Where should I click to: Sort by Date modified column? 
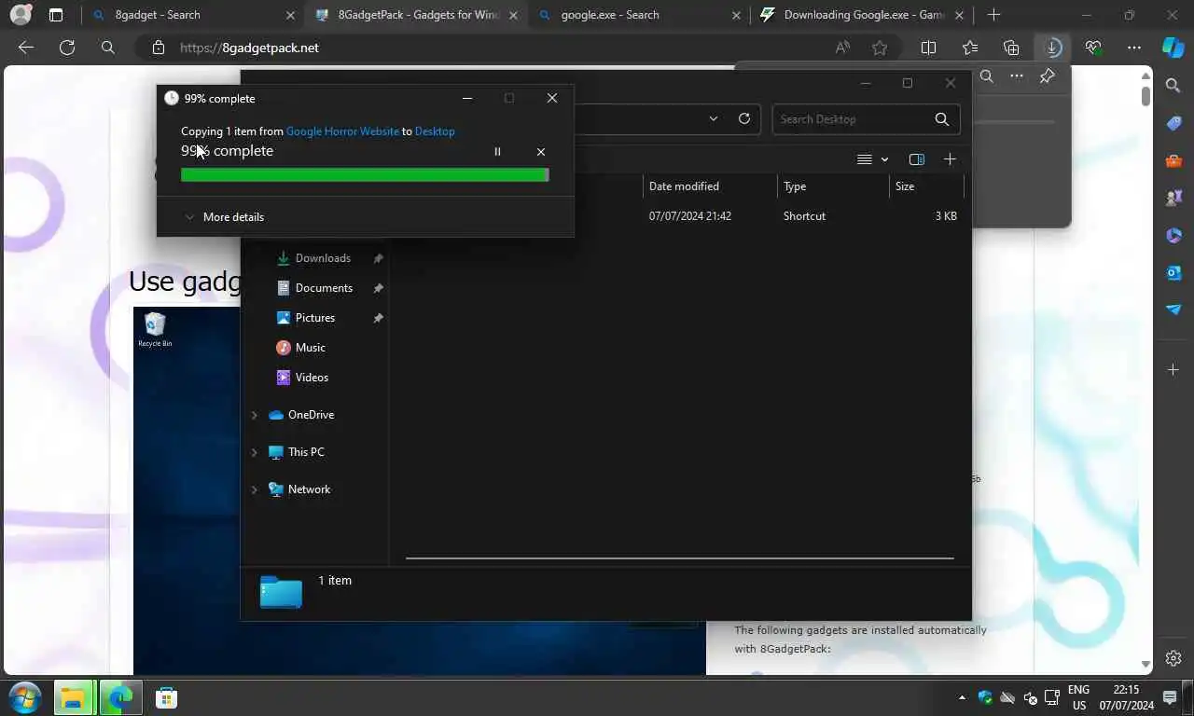[710, 186]
